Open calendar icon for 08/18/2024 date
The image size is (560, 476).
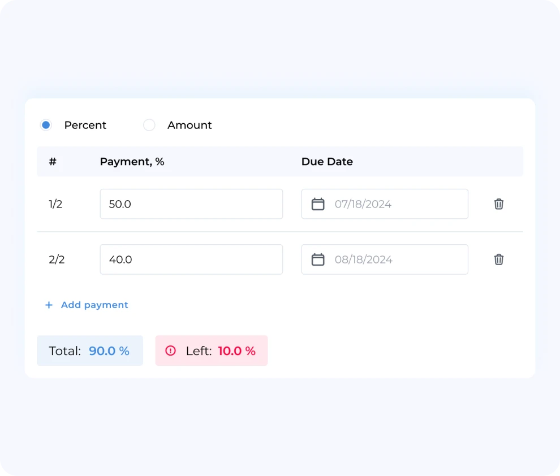[318, 259]
